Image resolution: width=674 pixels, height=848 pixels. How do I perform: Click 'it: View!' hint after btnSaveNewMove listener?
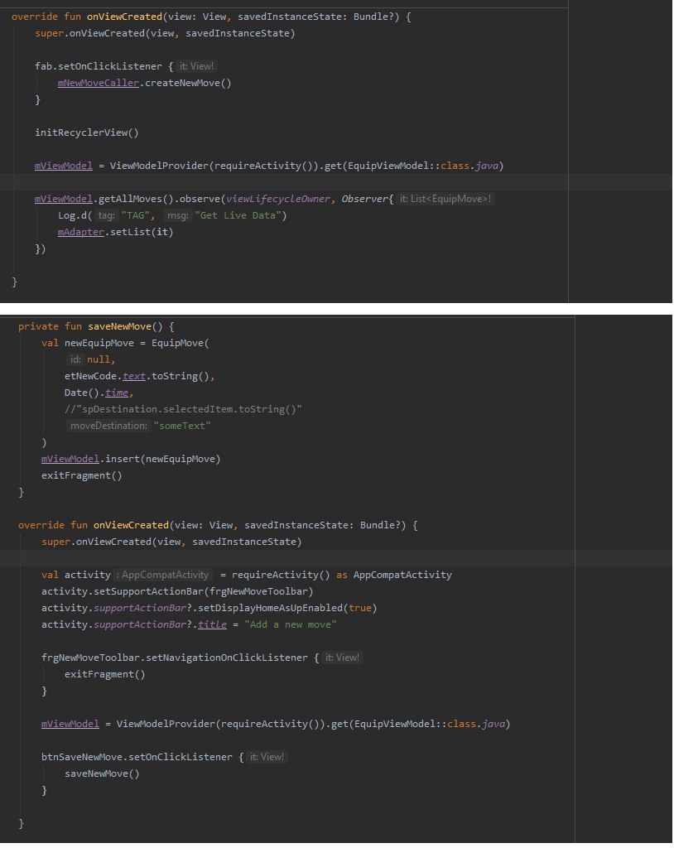[x=267, y=757]
